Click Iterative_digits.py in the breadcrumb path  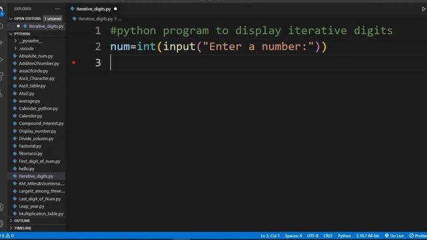95,19
